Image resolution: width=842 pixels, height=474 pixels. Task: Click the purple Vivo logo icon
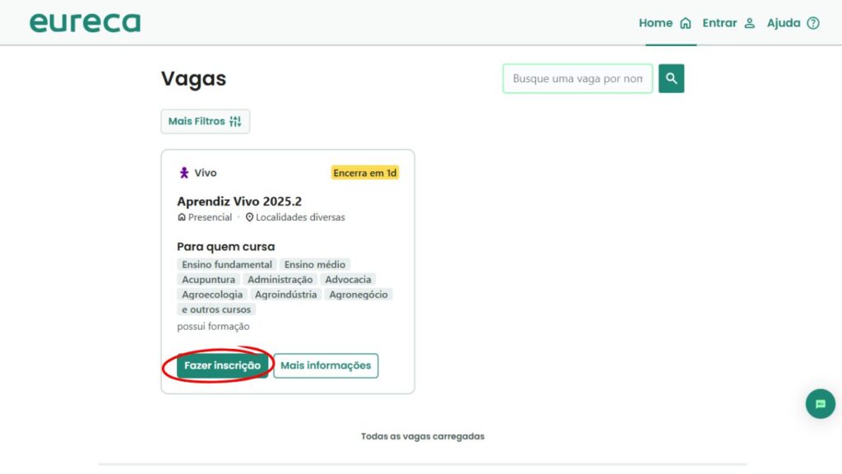pyautogui.click(x=184, y=173)
